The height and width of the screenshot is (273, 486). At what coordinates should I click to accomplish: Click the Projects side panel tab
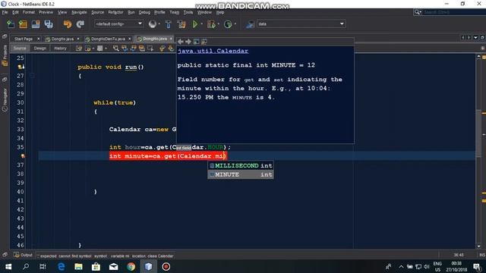tap(5, 55)
